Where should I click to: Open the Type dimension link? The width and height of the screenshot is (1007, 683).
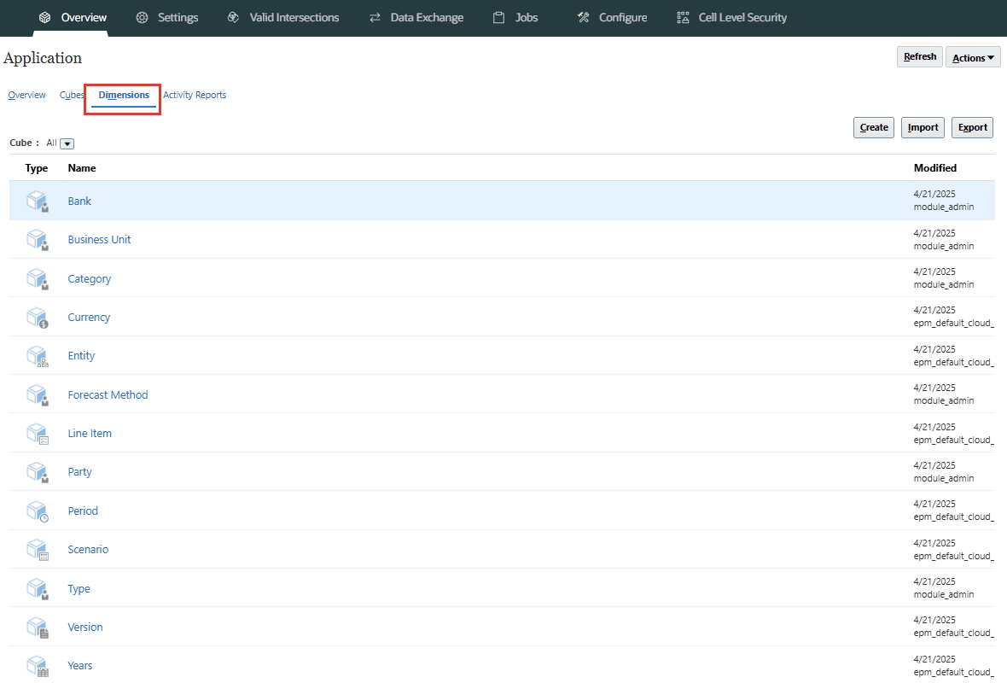(x=79, y=589)
